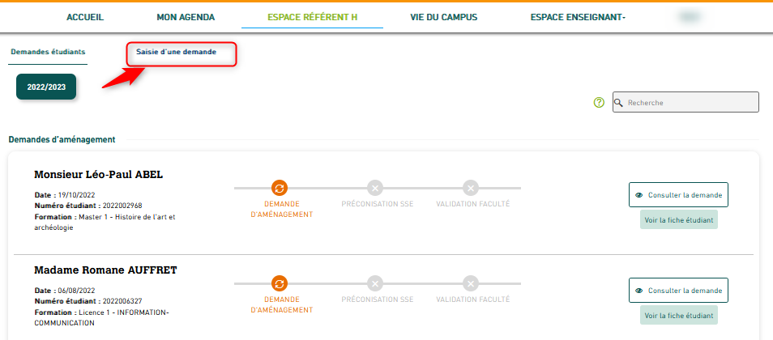View Léo-Paul ABEL's student record
The image size is (773, 340).
pyautogui.click(x=678, y=220)
